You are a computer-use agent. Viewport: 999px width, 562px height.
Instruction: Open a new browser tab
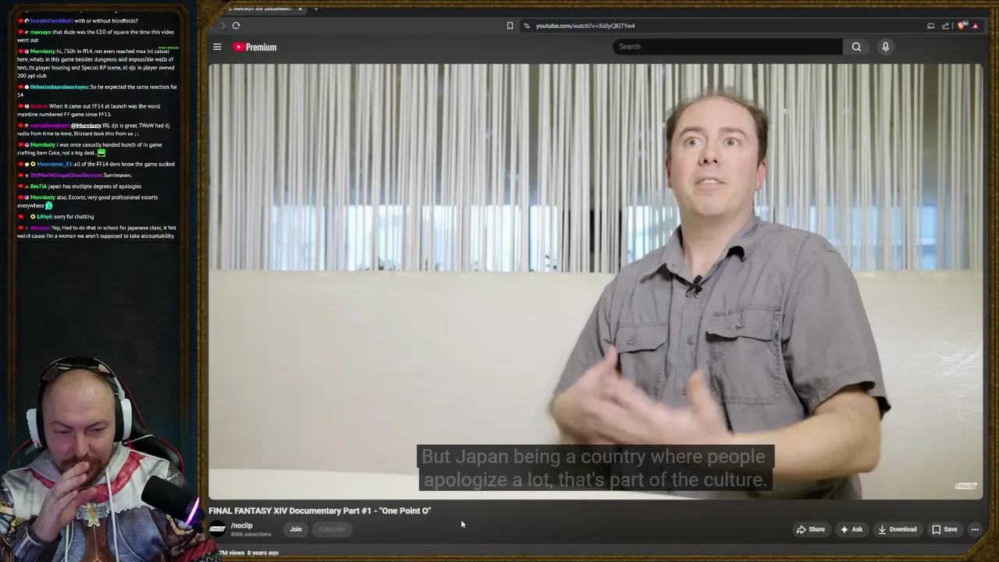coord(315,9)
